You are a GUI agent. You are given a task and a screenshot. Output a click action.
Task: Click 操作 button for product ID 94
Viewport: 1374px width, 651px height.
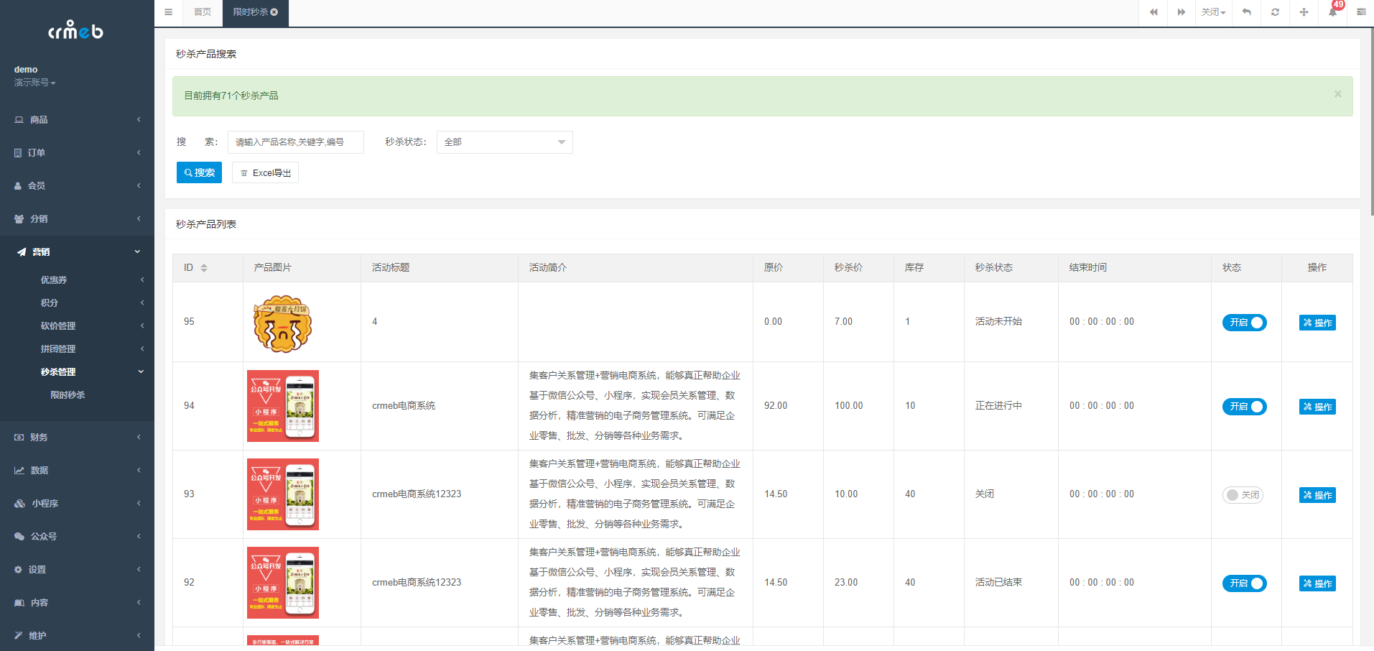1317,407
